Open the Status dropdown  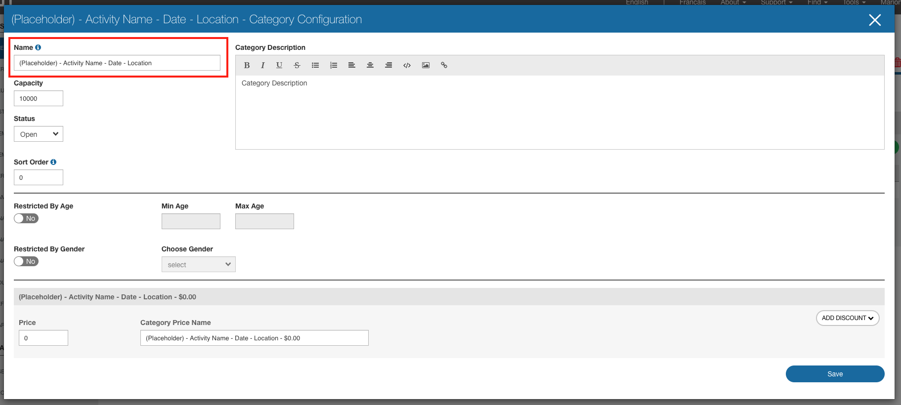tap(39, 134)
